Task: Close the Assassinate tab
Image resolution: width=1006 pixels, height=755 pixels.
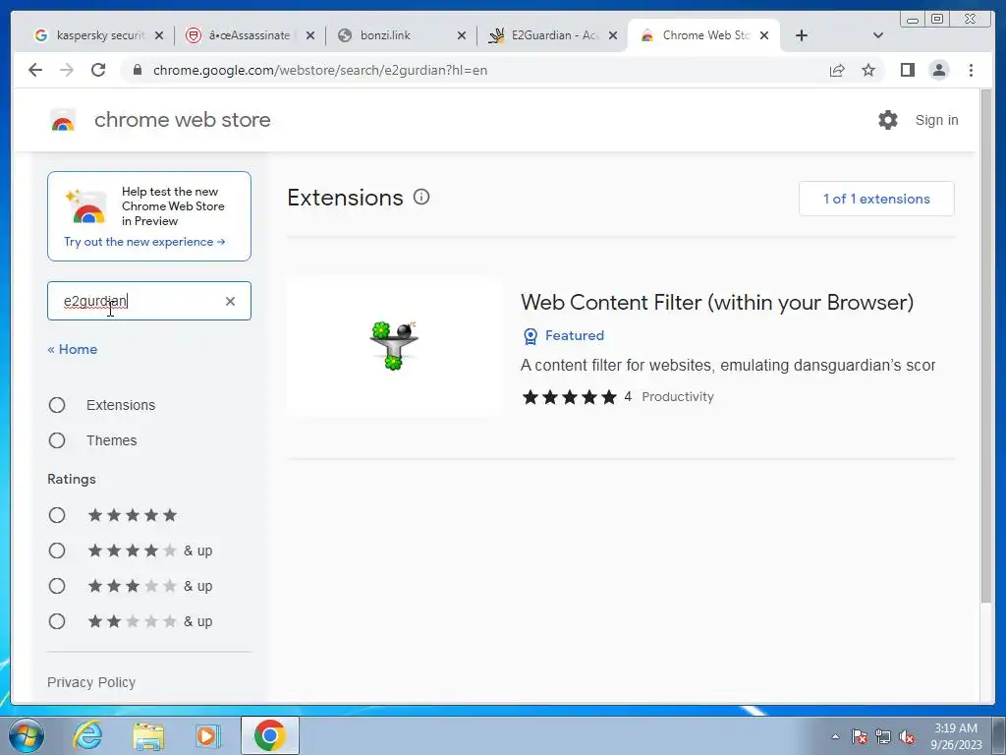Action: pos(309,35)
